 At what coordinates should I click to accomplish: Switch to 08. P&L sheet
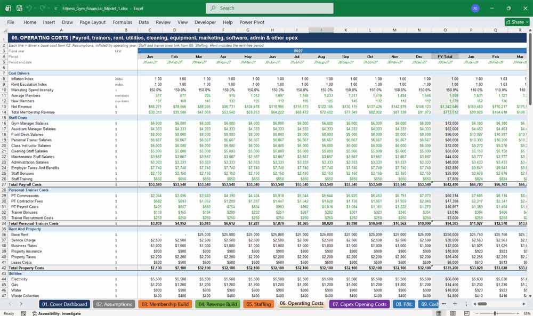404,304
